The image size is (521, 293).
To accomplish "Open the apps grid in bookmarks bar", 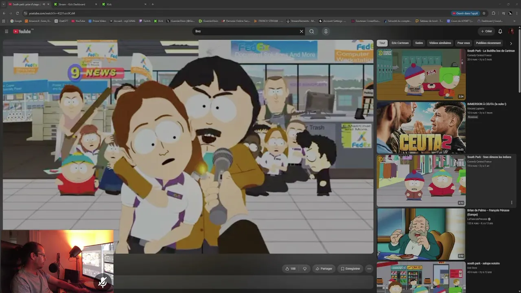I will (4, 21).
